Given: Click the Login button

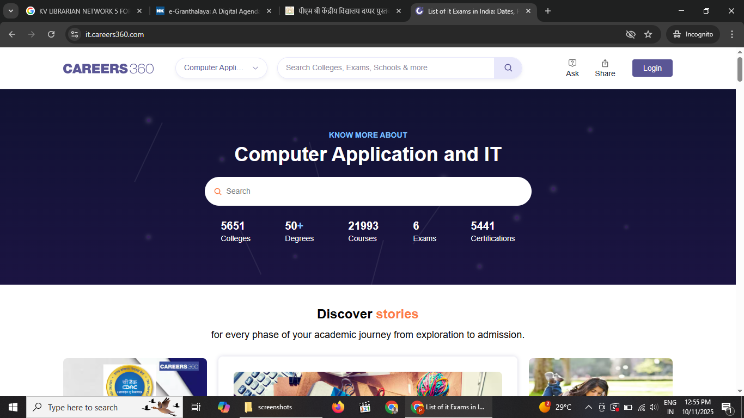Looking at the screenshot, I should 652,68.
